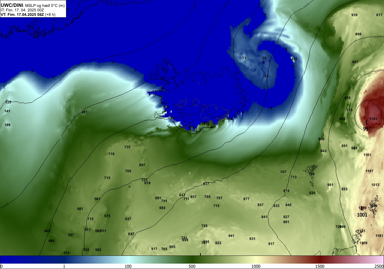
Task: Click the 489 height value
Action: click(51, 241)
